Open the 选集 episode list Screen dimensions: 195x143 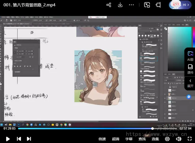155,139
